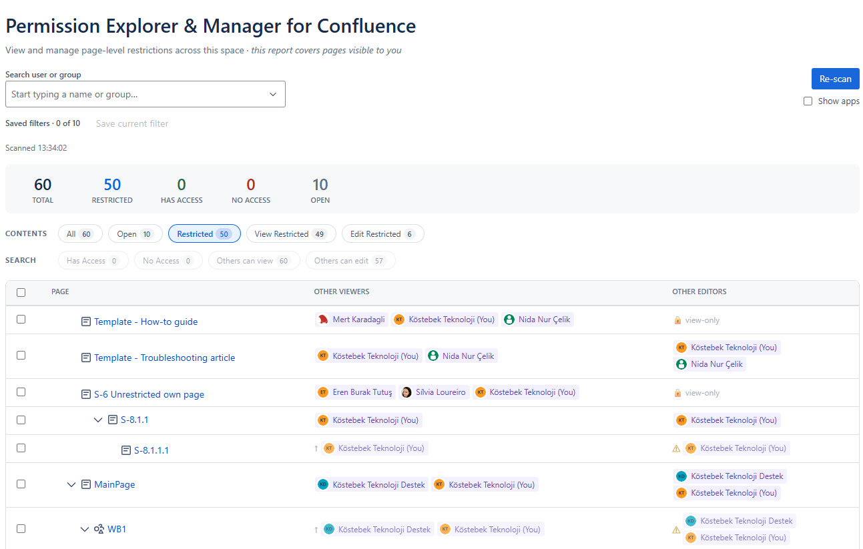863x549 pixels.
Task: Collapse the WB1 tree node
Action: point(85,529)
